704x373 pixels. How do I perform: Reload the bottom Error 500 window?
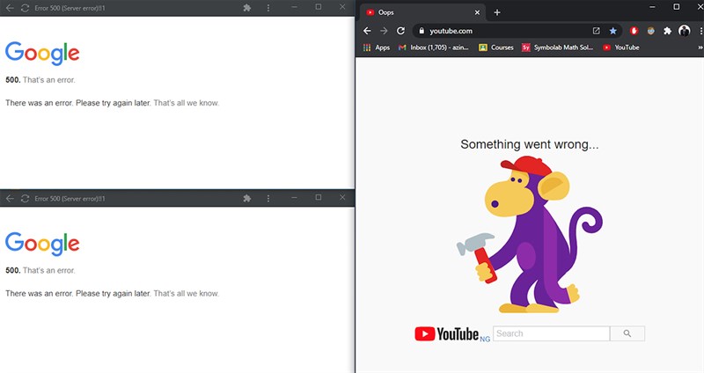[25, 199]
